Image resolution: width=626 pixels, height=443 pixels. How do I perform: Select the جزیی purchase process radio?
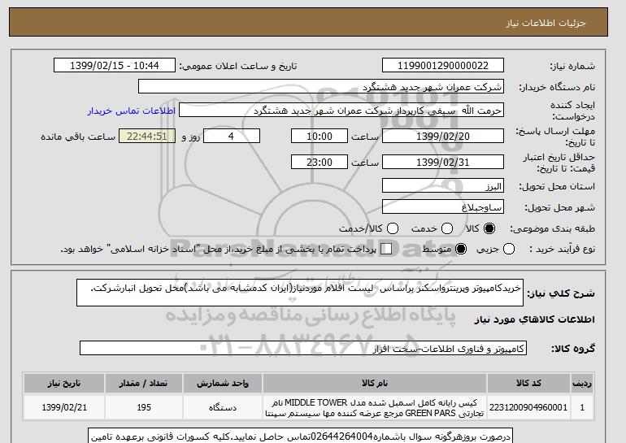509,249
